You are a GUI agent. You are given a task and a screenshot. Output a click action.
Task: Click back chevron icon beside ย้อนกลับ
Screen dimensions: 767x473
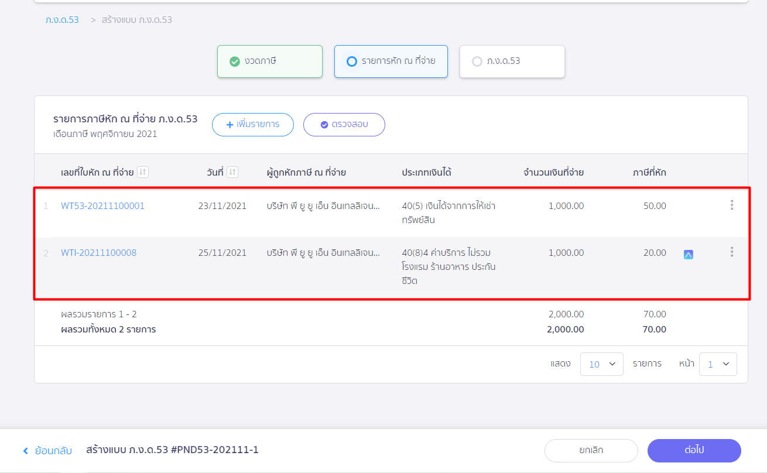26,451
